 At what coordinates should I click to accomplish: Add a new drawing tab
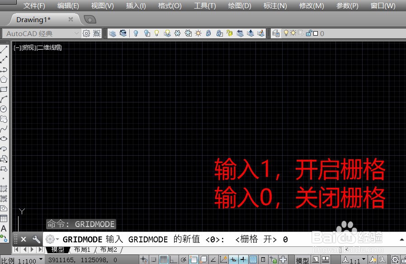(90, 20)
